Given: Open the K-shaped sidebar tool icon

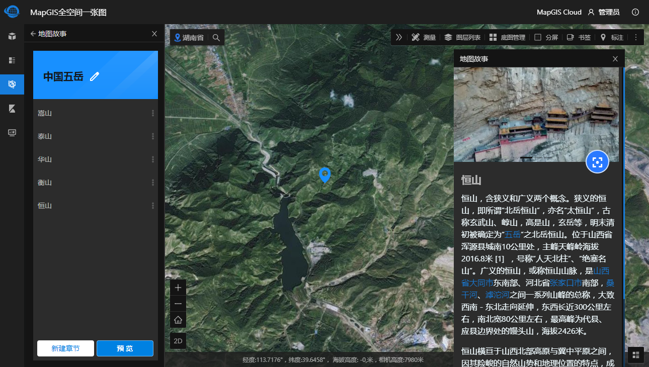Looking at the screenshot, I should click(x=12, y=109).
